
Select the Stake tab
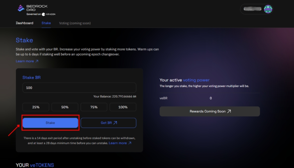(46, 23)
